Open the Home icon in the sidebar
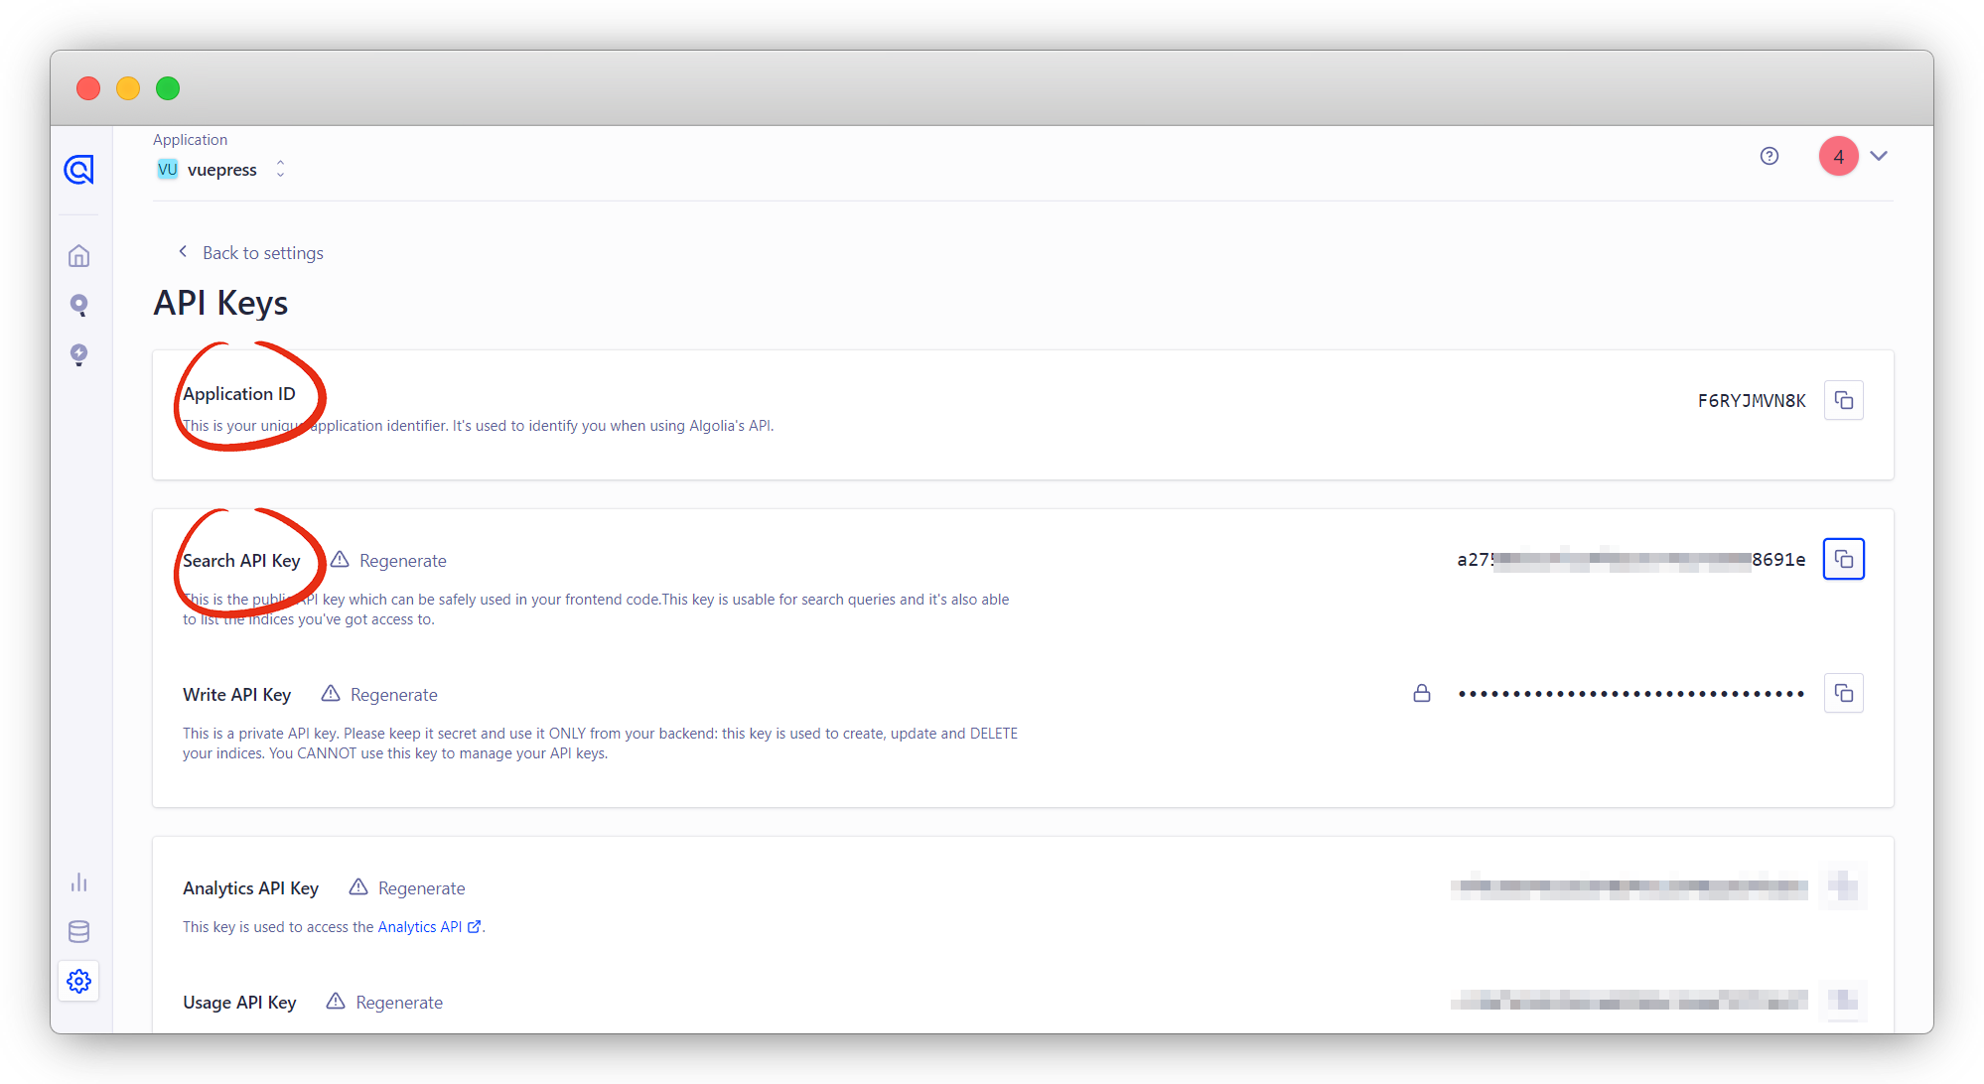The height and width of the screenshot is (1084, 1984). coord(78,255)
